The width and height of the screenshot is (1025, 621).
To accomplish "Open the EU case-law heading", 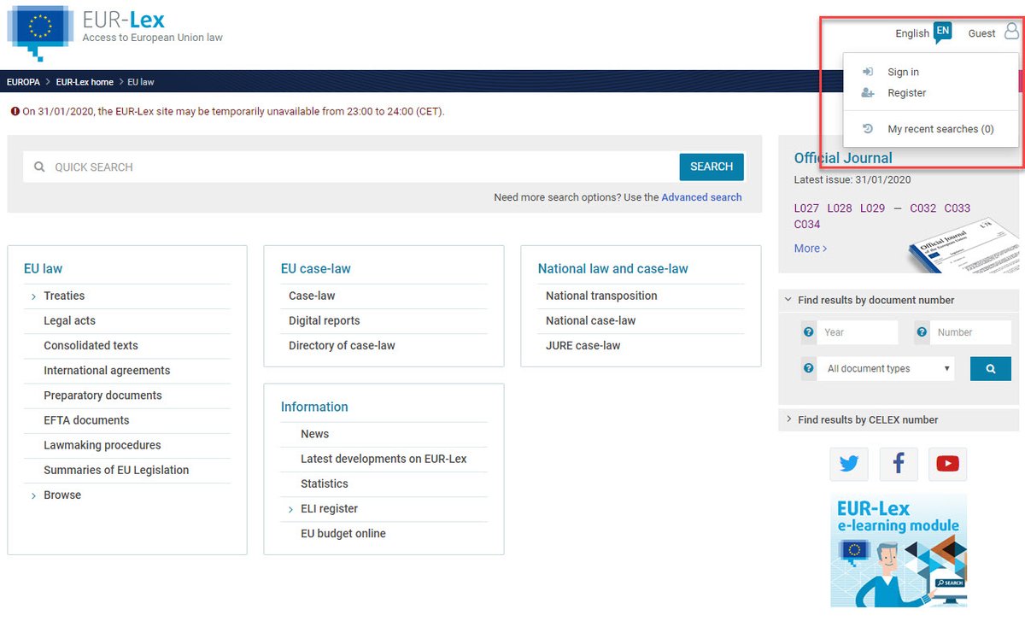I will (x=316, y=268).
